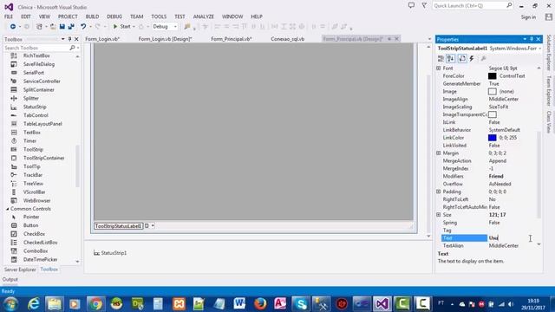Switch to Form_Principal.vb code tab

click(232, 39)
